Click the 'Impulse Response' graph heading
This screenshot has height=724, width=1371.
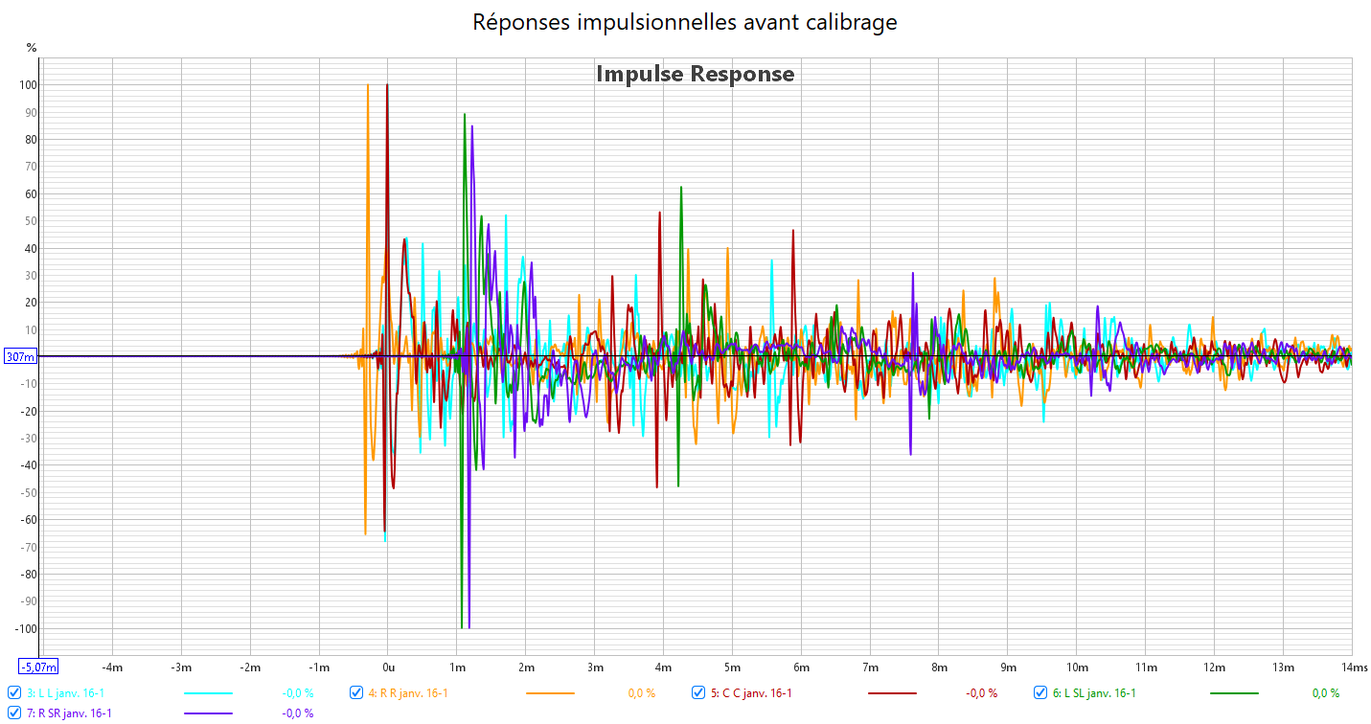coord(695,74)
